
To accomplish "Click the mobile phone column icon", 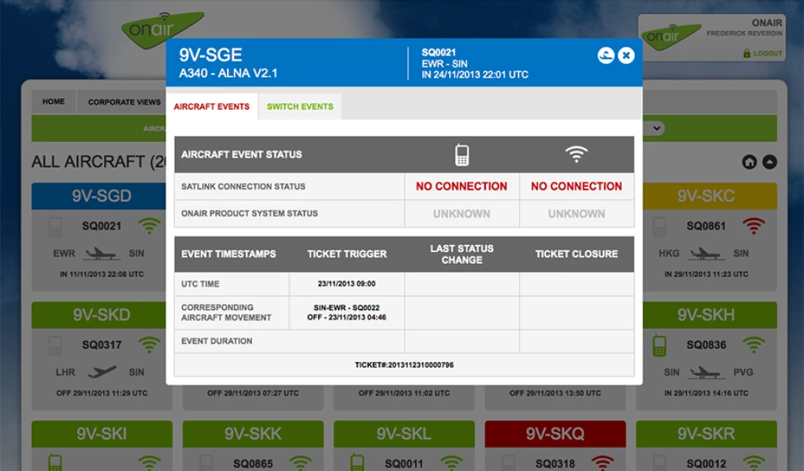I will (x=462, y=155).
